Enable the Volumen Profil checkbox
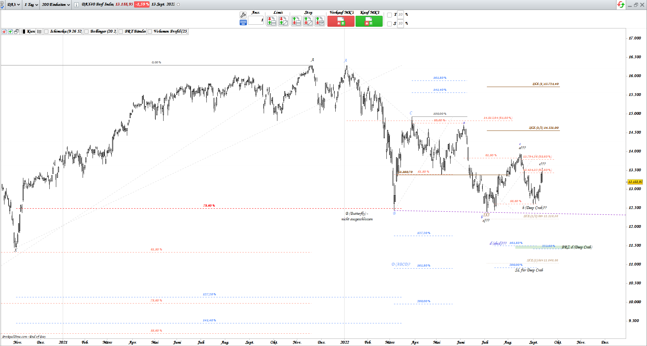Viewport: 647px width, 346px height. [150, 32]
